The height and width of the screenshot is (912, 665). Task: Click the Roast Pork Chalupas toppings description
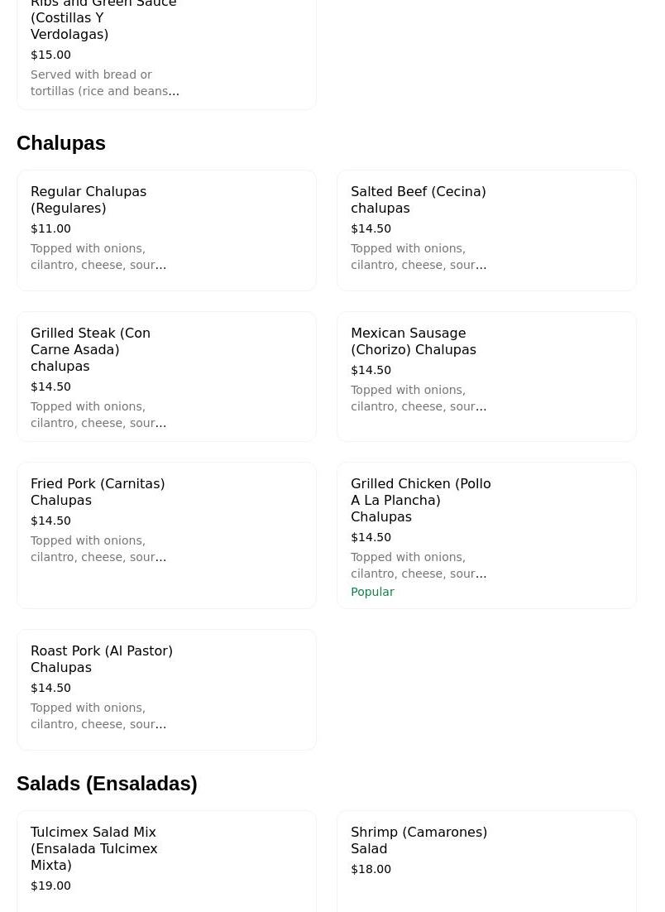coord(98,716)
